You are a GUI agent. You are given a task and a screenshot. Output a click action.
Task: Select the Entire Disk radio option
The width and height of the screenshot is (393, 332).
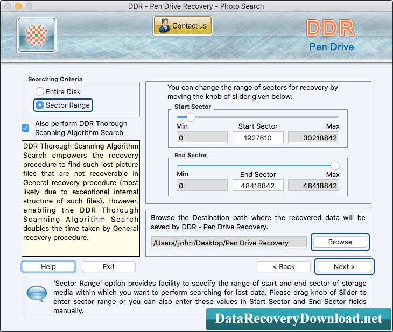click(58, 91)
